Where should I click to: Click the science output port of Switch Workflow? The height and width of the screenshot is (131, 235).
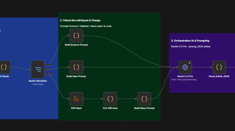44,65
